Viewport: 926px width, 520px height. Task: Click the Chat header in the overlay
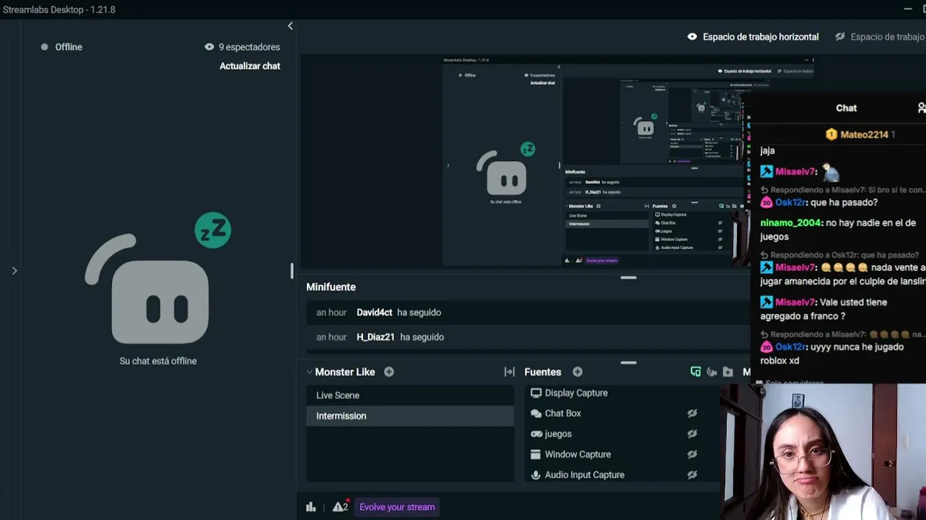(x=846, y=108)
